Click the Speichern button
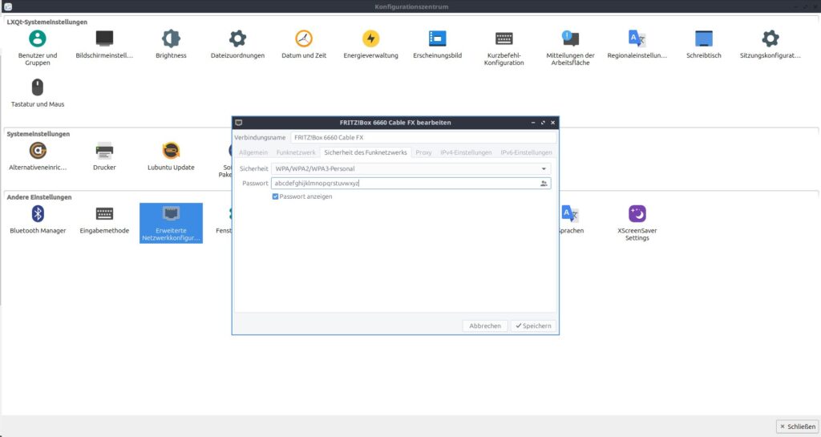 pos(533,326)
